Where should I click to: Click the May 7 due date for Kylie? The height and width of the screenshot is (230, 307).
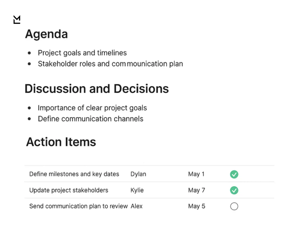(x=196, y=190)
